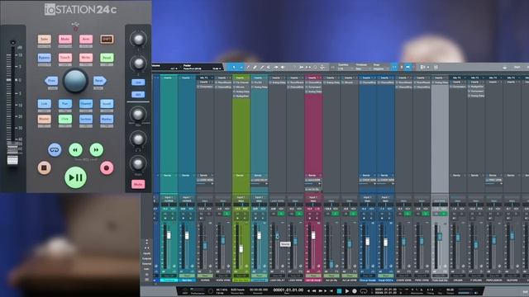Viewport: 529px width, 297px height.
Task: Show the Outputs panel in mixer sidebar
Action: click(147, 258)
